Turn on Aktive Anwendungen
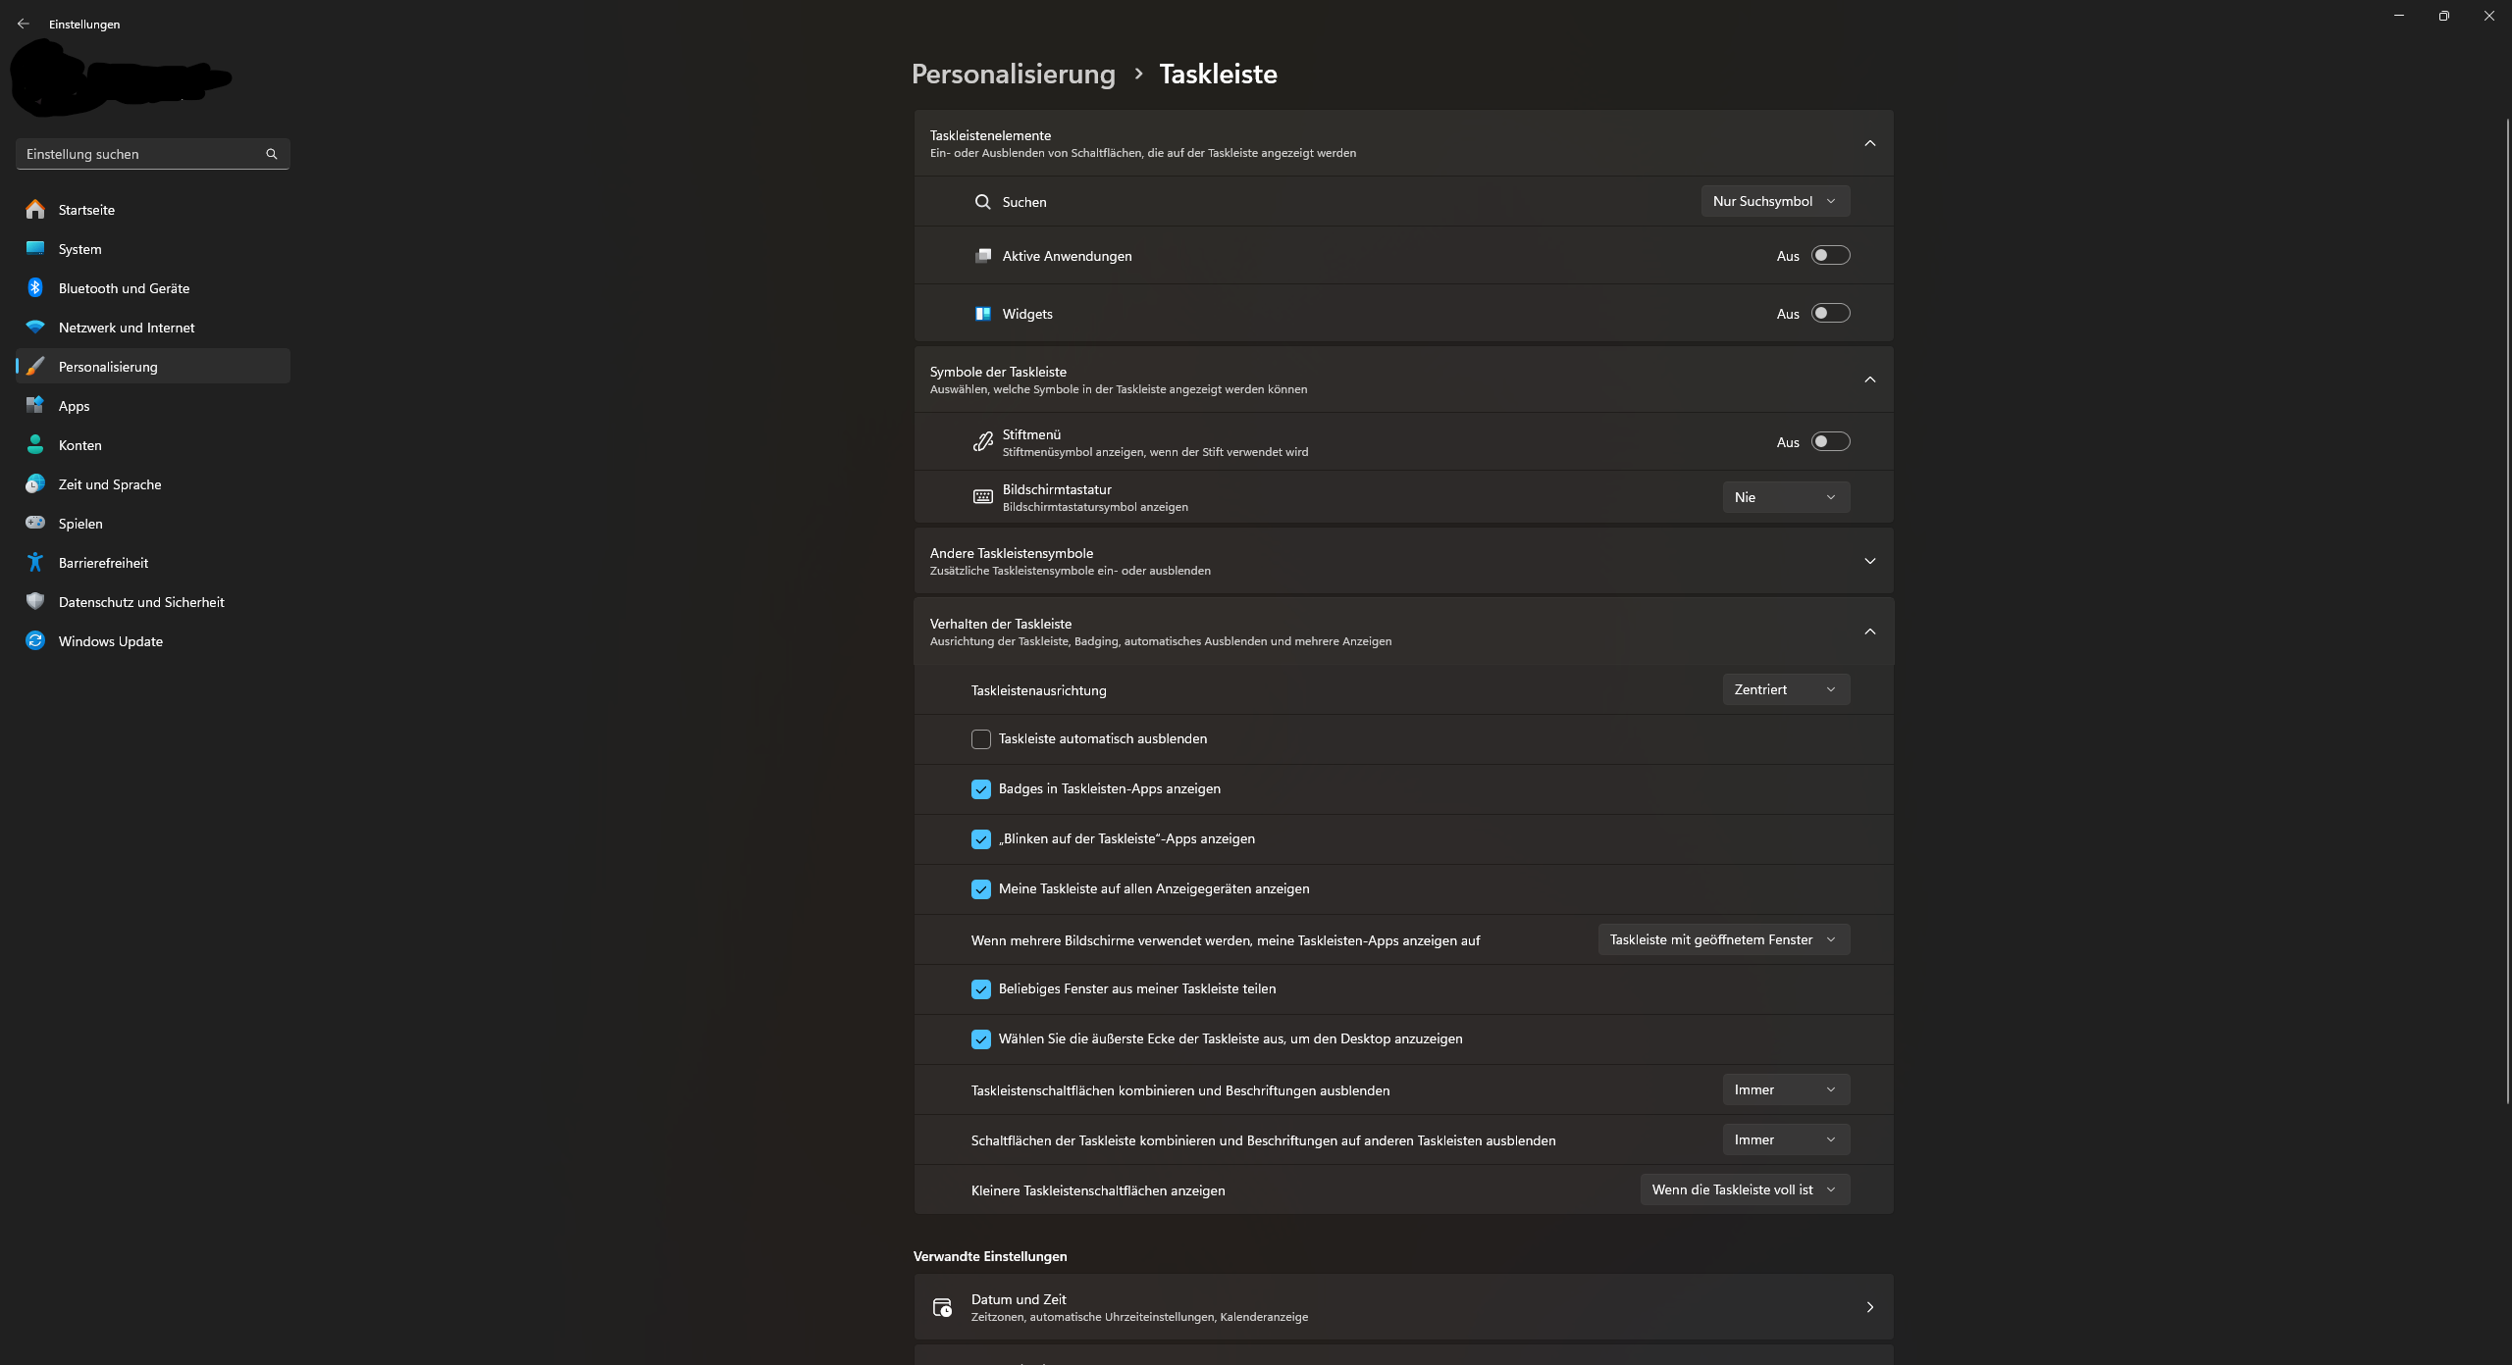2512x1365 pixels. click(x=1831, y=255)
